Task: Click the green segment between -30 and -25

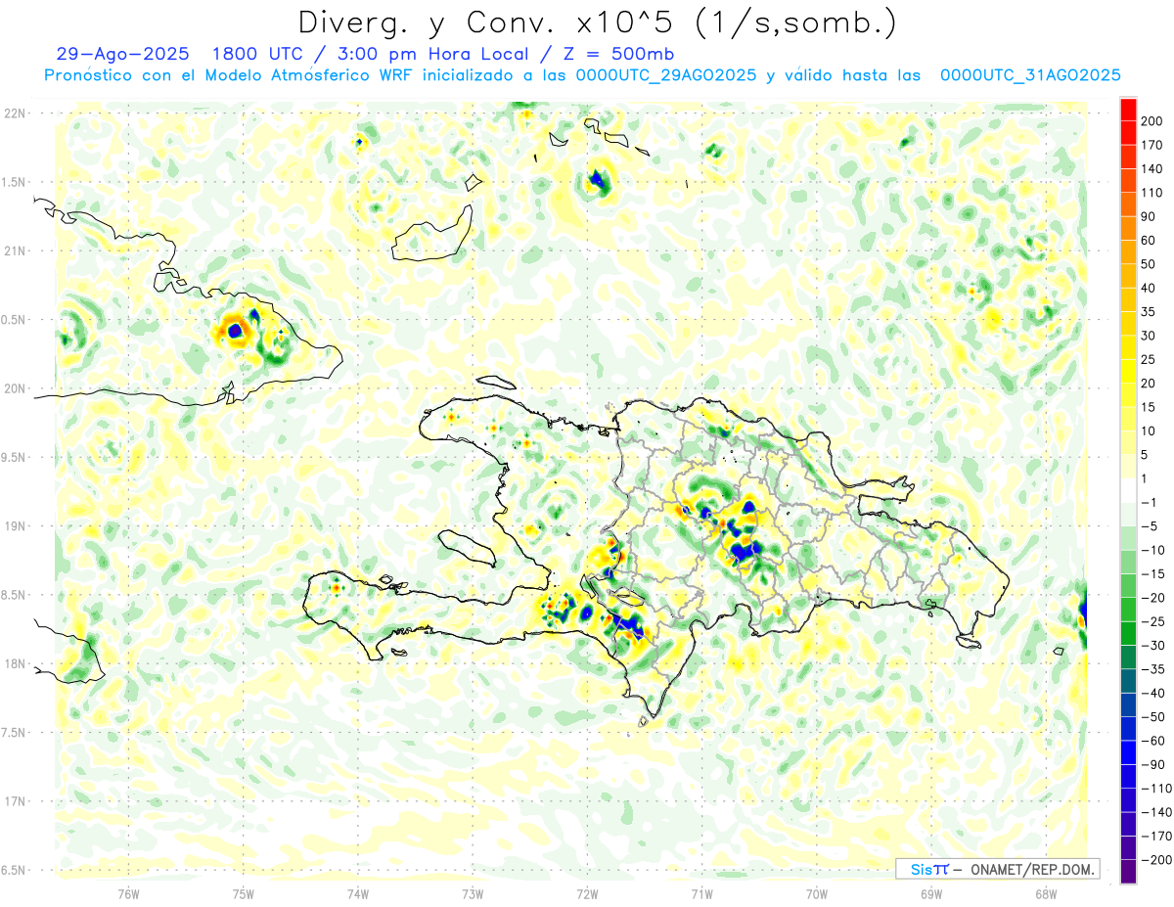Action: (x=1128, y=633)
